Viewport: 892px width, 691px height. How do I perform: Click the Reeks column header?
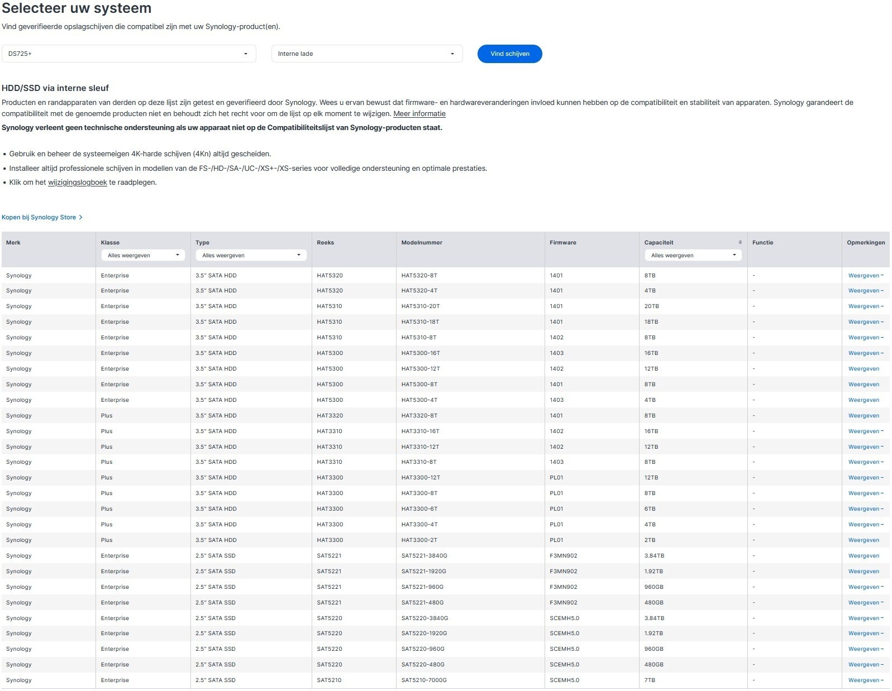point(325,243)
